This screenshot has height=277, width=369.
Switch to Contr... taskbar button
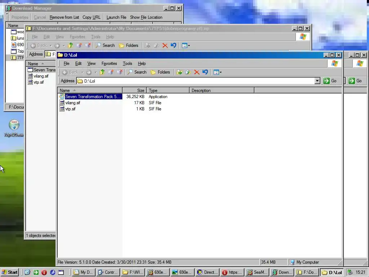click(108, 272)
